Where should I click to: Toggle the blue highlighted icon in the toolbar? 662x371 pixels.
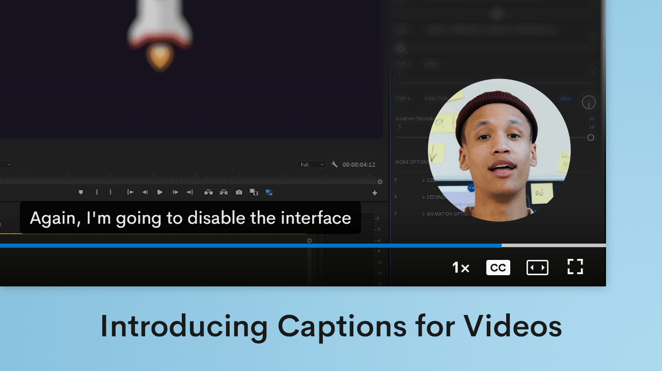[x=269, y=193]
